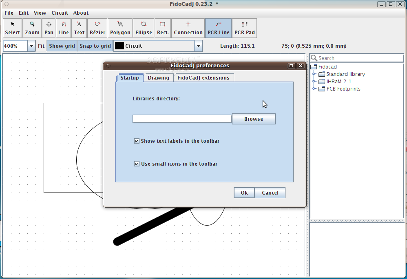Toggle the Snap to grid button
This screenshot has width=407, height=279.
[95, 46]
